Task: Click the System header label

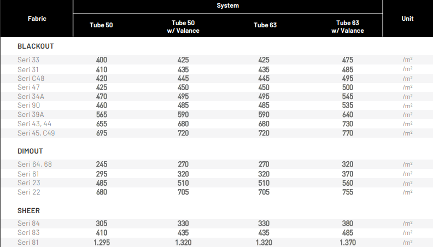Action: [x=228, y=5]
